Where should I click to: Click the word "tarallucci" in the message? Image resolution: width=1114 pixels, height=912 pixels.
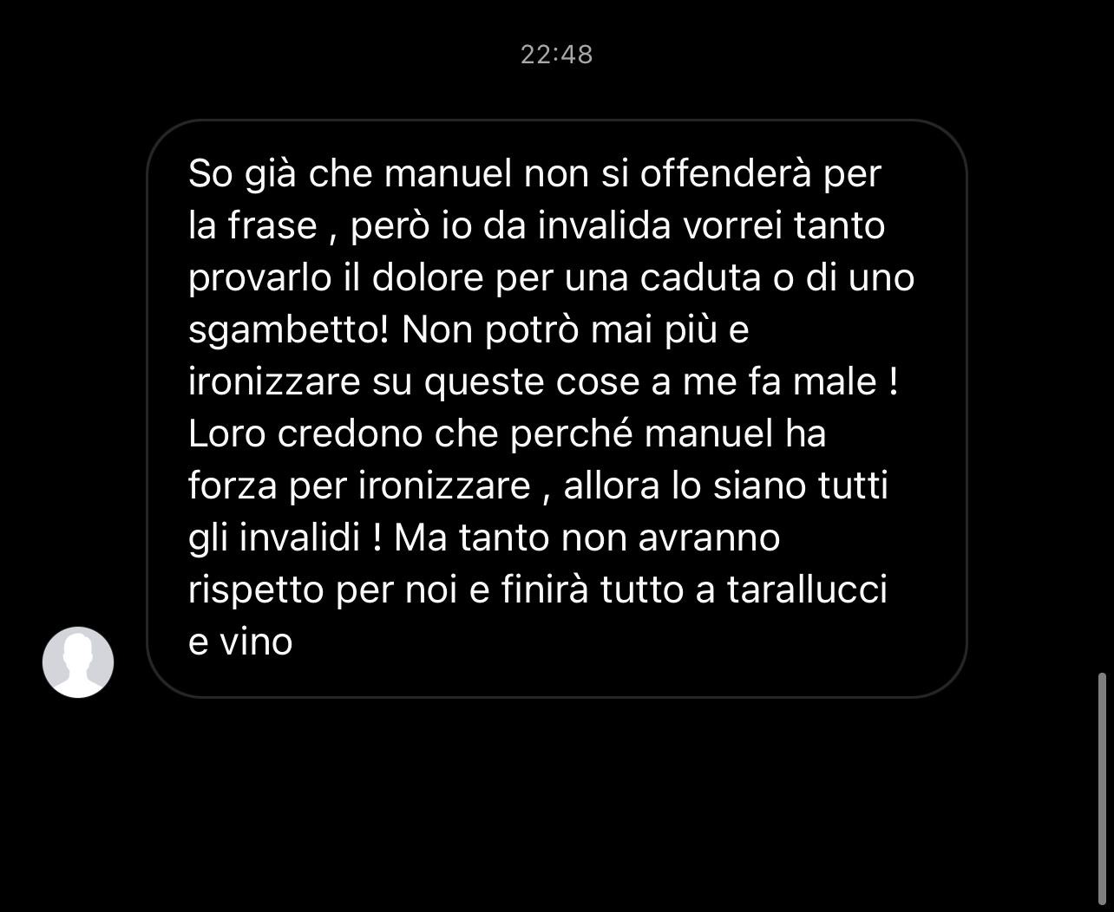(x=807, y=590)
